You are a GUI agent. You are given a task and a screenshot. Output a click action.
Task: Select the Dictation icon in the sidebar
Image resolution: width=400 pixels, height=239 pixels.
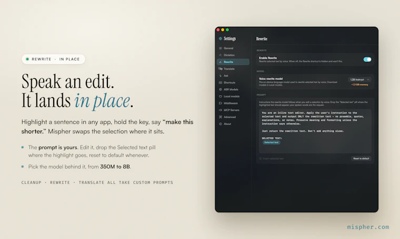coord(221,55)
